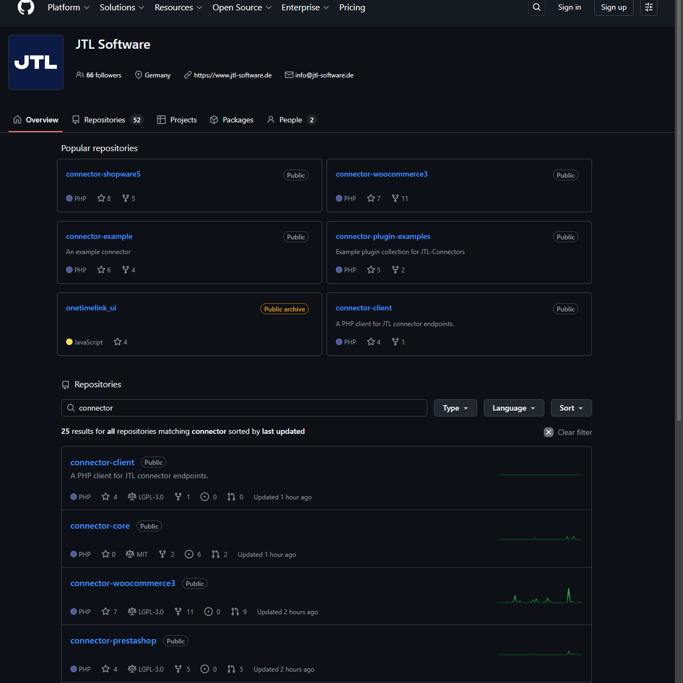The height and width of the screenshot is (683, 683).
Task: Click the open issues icon on connector-core row
Action: pos(189,554)
